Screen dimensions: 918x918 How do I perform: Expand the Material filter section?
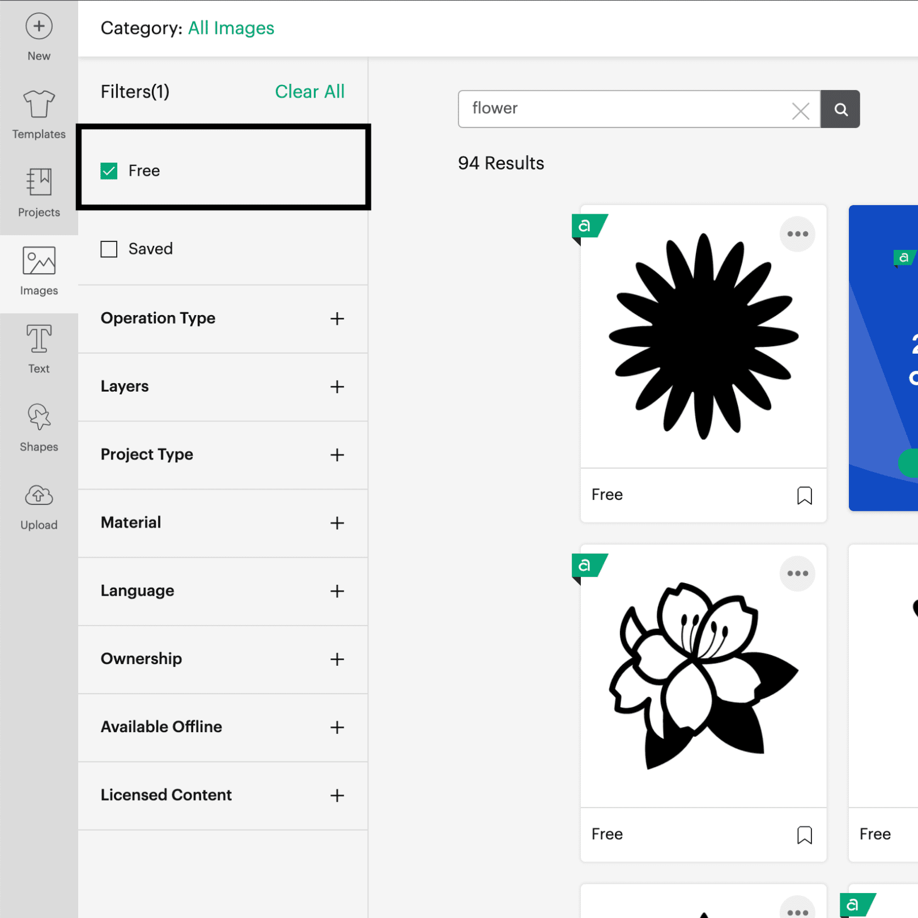pyautogui.click(x=337, y=523)
